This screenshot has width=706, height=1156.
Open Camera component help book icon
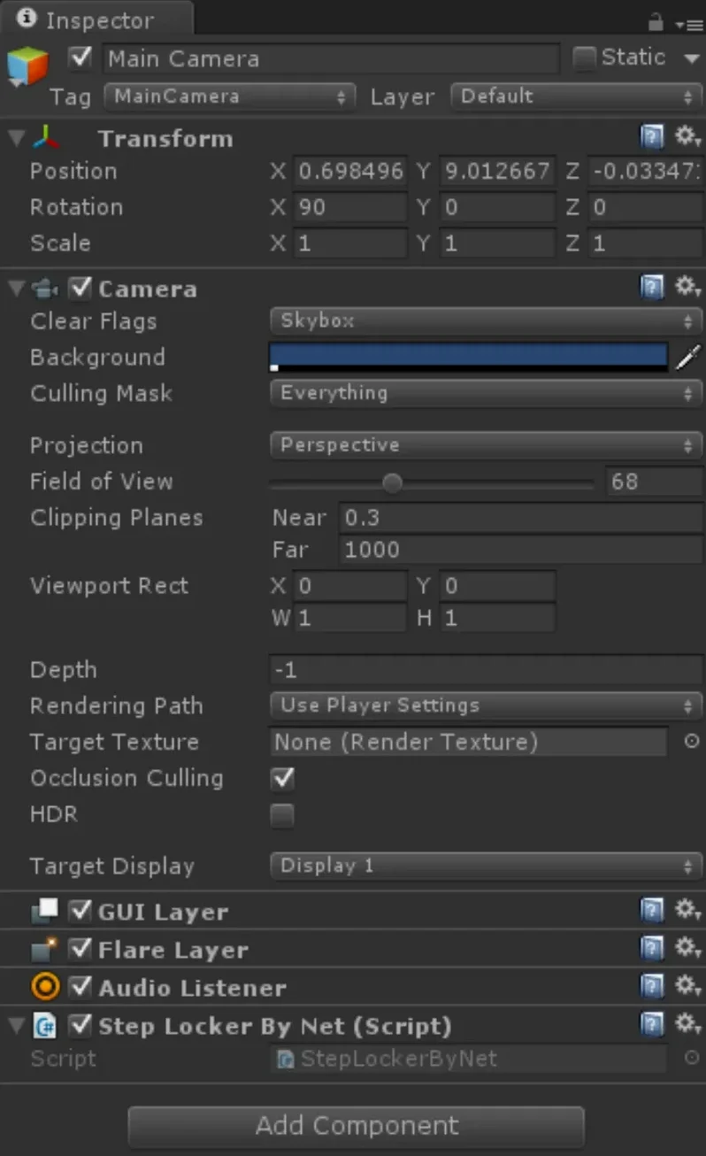pos(652,287)
